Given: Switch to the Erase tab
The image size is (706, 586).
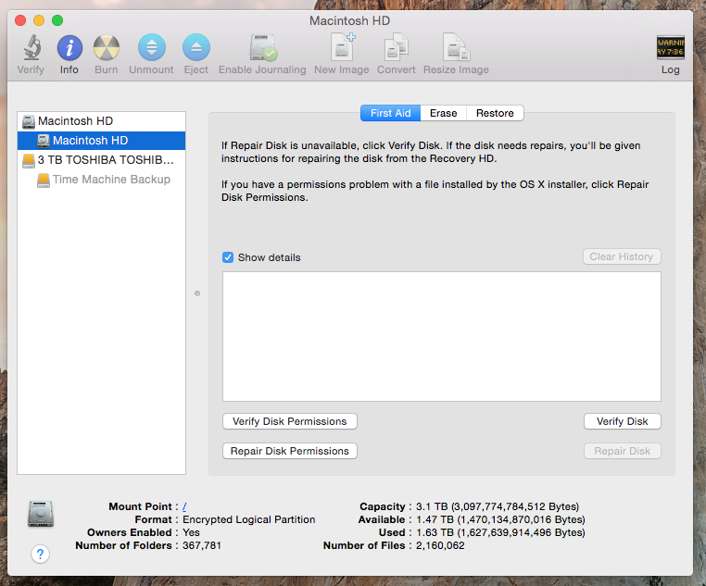Looking at the screenshot, I should (444, 113).
